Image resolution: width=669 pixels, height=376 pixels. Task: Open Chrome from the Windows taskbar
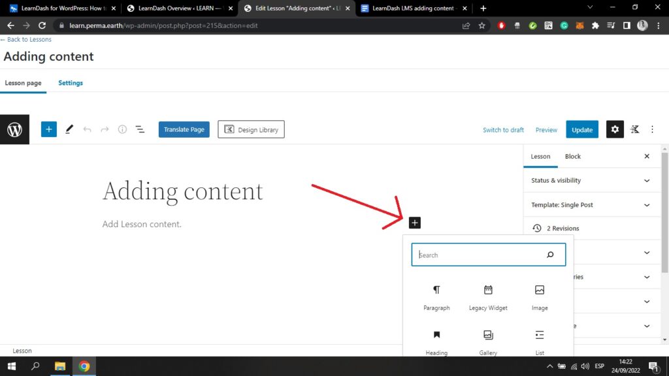84,366
